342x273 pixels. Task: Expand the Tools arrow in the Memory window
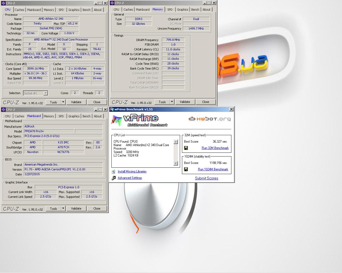172,102
